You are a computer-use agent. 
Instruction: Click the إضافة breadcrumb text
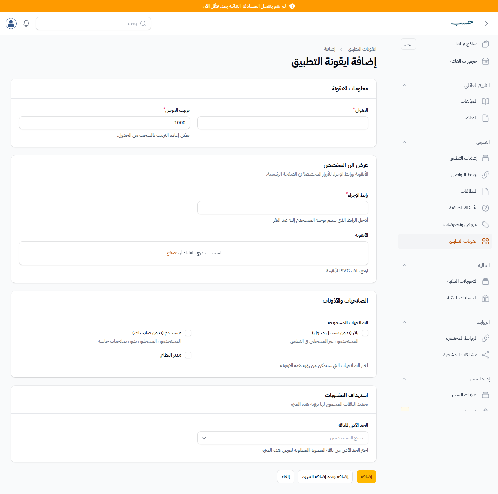(330, 49)
